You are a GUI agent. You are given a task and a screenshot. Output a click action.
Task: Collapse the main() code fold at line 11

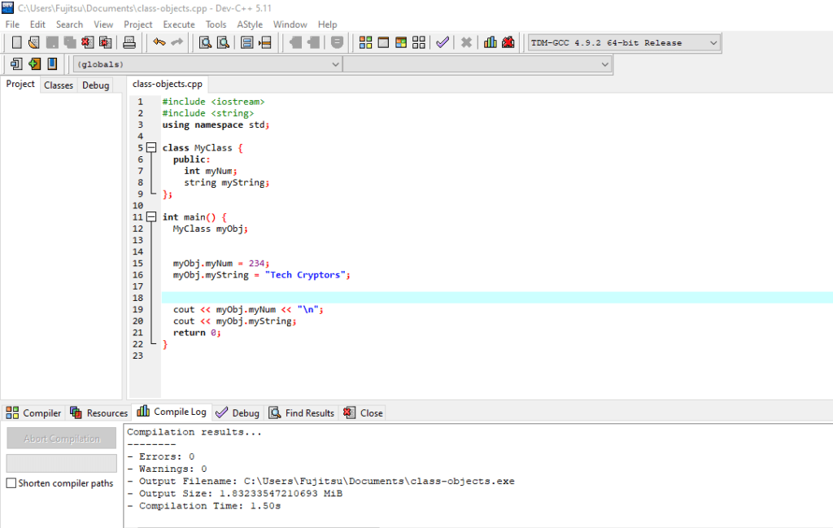(151, 216)
